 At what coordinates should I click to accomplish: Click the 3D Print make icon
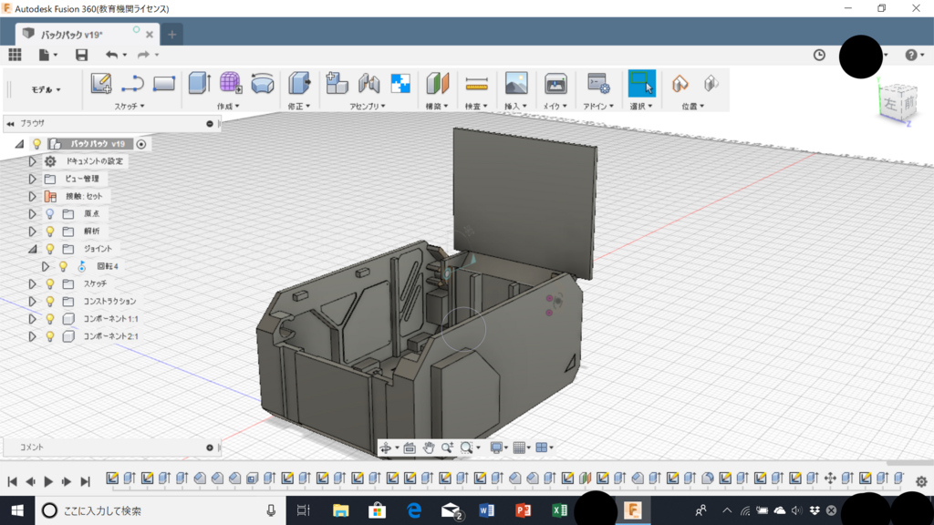pyautogui.click(x=555, y=83)
